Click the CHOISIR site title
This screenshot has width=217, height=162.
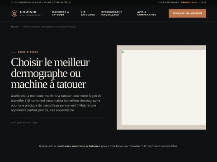pyautogui.click(x=28, y=12)
